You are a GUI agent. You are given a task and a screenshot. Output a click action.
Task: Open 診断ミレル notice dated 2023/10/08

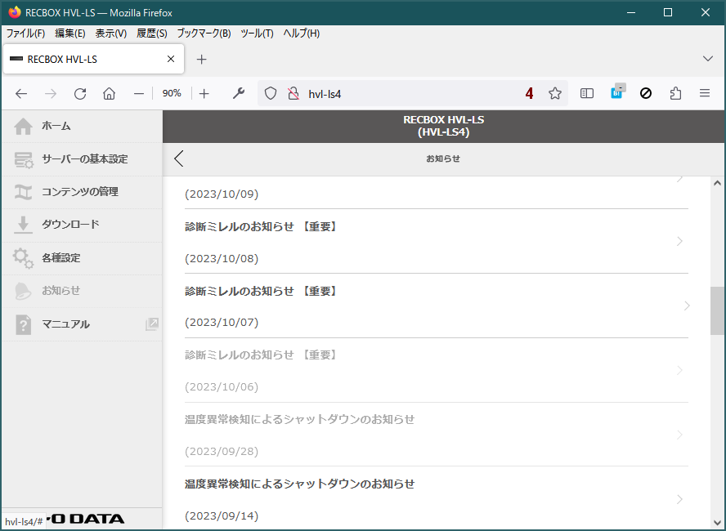436,241
